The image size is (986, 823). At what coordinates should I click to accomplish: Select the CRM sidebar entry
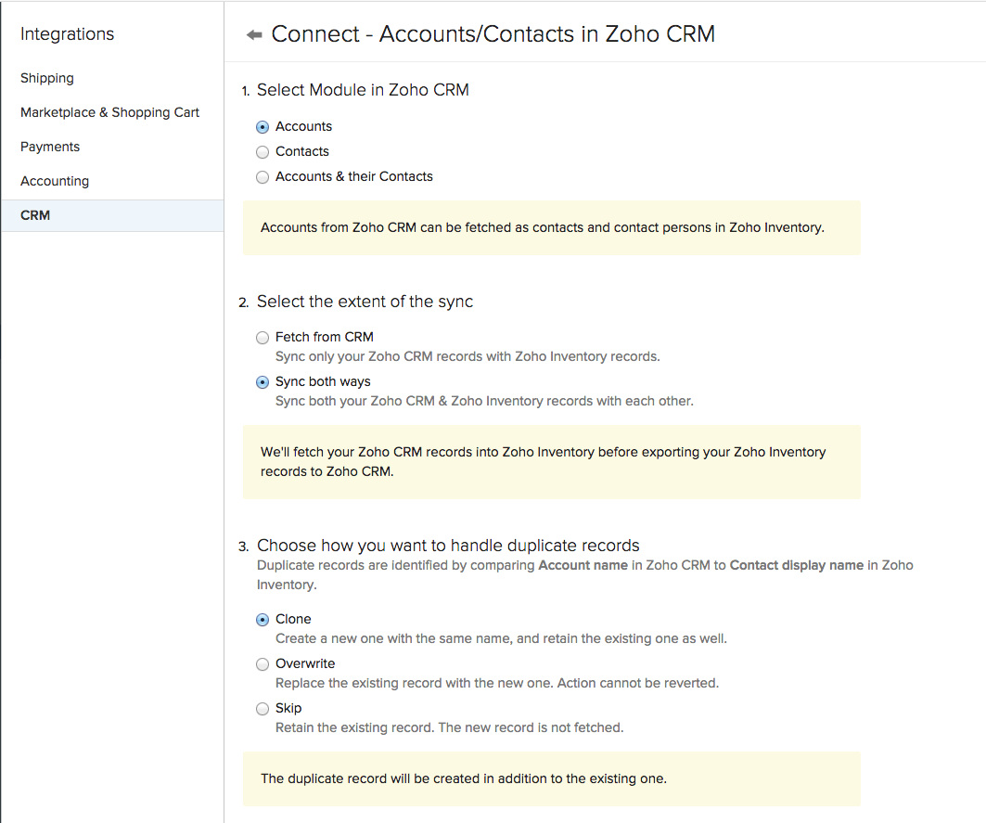[34, 215]
